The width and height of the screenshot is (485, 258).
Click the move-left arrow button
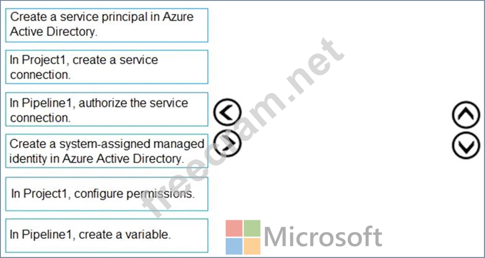pos(227,113)
